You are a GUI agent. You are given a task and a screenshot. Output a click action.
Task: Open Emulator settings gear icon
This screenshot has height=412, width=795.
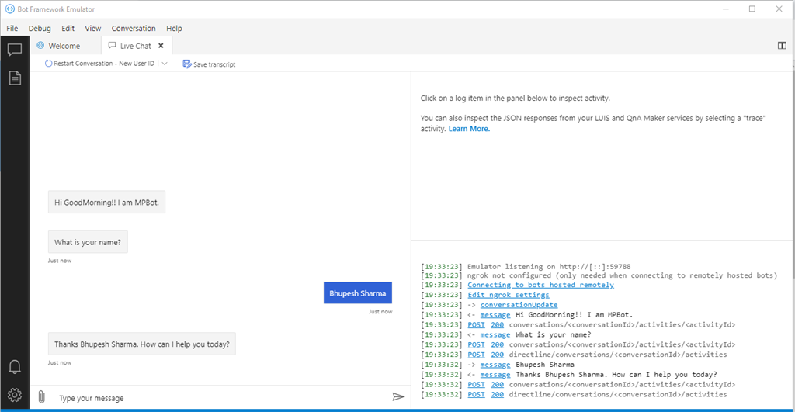coord(15,395)
